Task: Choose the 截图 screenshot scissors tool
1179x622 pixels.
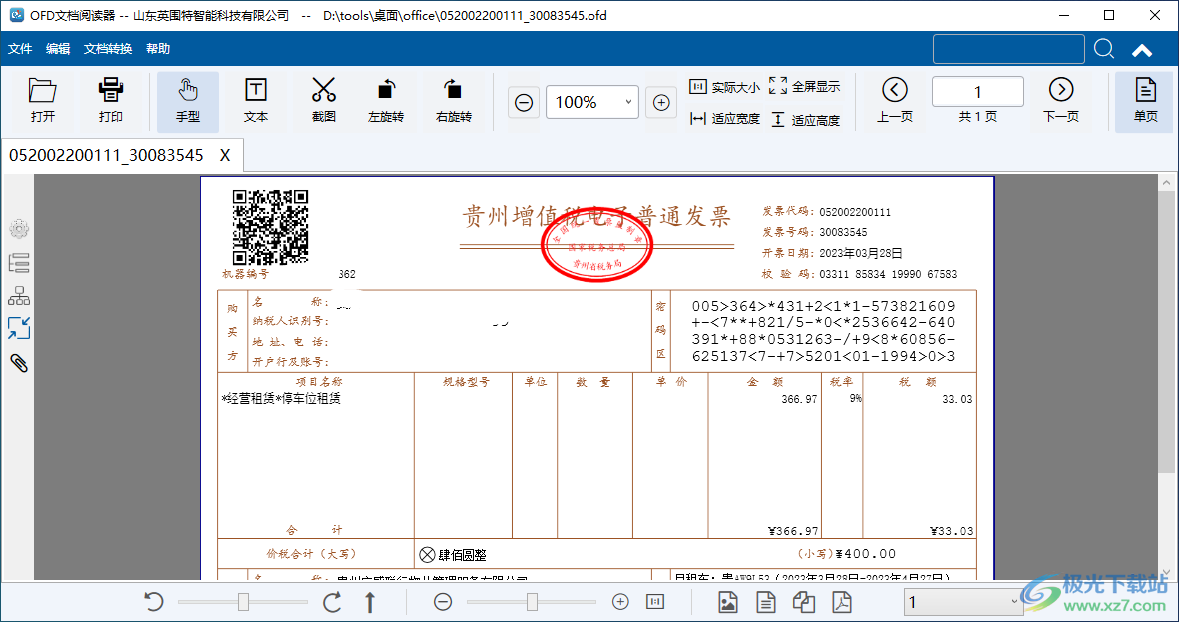Action: click(324, 101)
